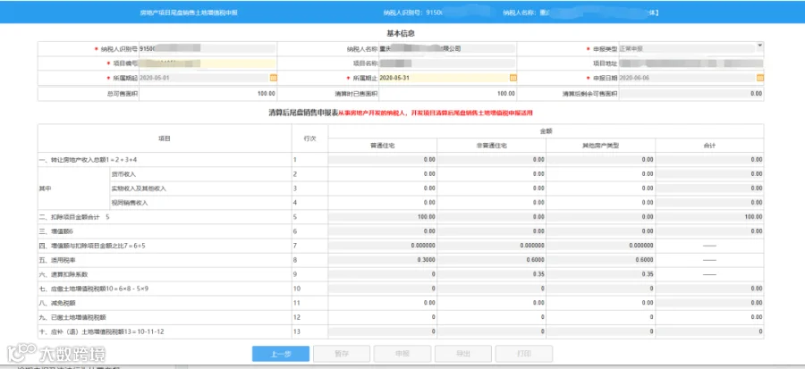805x369 pixels.
Task: Open calendar picker for 所属期止 date
Action: pyautogui.click(x=513, y=78)
